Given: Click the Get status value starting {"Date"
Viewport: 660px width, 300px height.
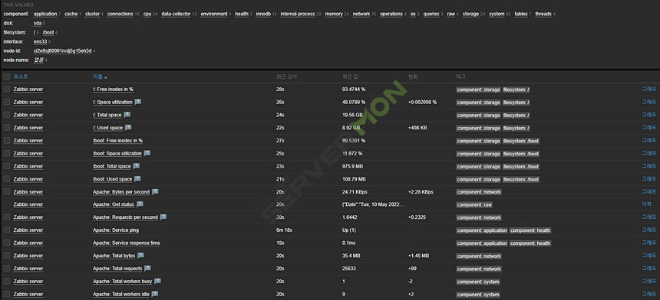Looking at the screenshot, I should 373,205.
